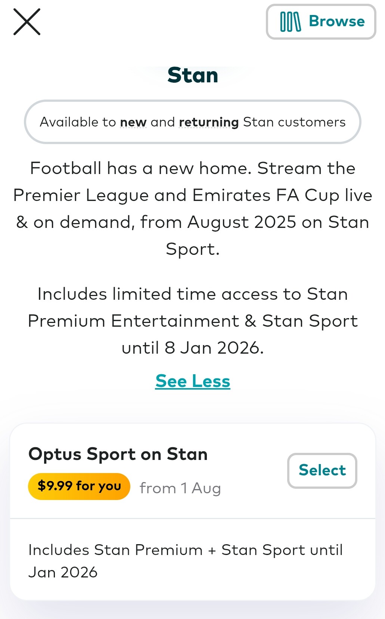The image size is (385, 619).
Task: Tap the $9.99 for you badge
Action: tap(79, 486)
